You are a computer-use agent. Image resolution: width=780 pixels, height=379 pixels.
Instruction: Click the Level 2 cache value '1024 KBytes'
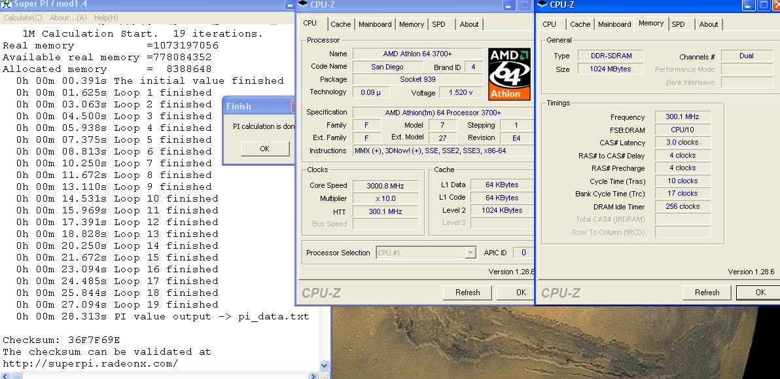(x=502, y=210)
